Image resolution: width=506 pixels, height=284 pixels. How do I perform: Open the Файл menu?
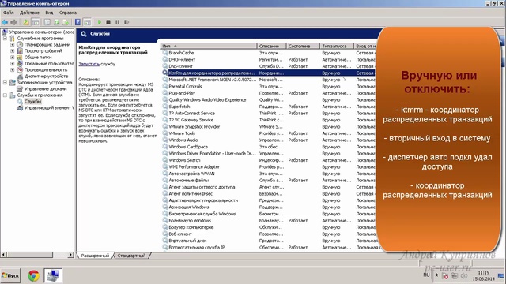point(9,13)
